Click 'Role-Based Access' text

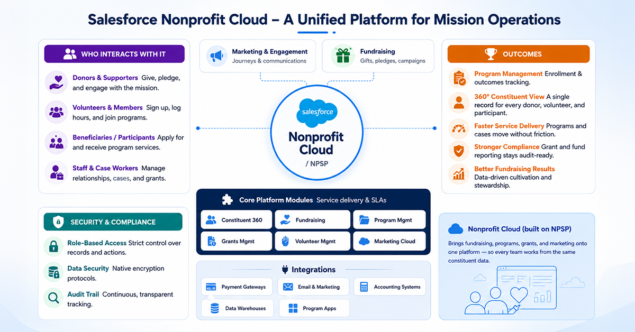click(x=97, y=243)
